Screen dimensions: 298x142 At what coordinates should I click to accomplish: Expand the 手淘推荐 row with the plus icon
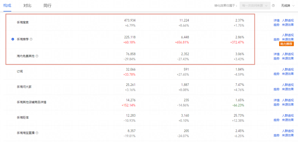point(13,39)
